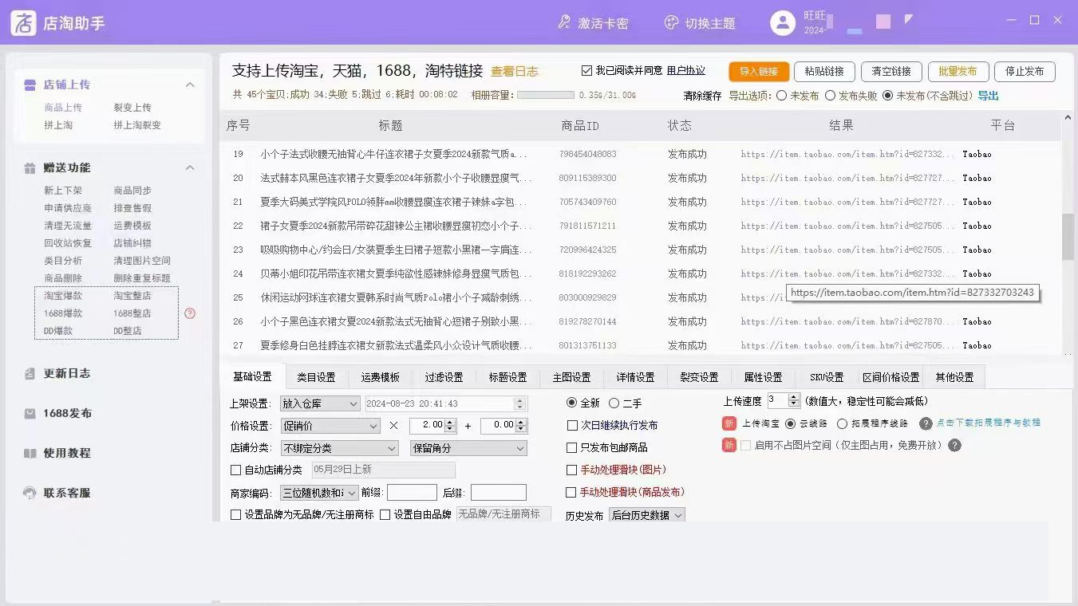Image resolution: width=1078 pixels, height=606 pixels.
Task: Click the 后缀 suffix input field
Action: [x=499, y=493]
